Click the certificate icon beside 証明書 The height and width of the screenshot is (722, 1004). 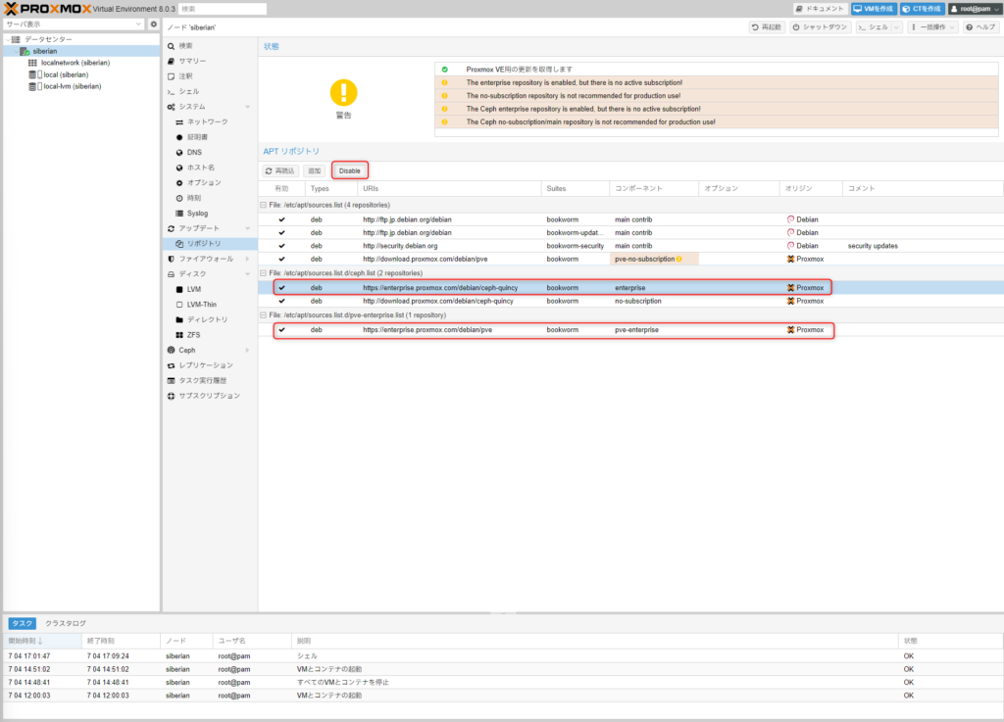tap(179, 137)
